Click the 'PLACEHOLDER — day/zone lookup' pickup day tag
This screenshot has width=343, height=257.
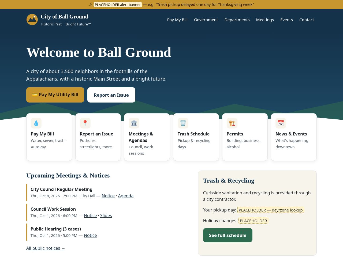click(271, 210)
